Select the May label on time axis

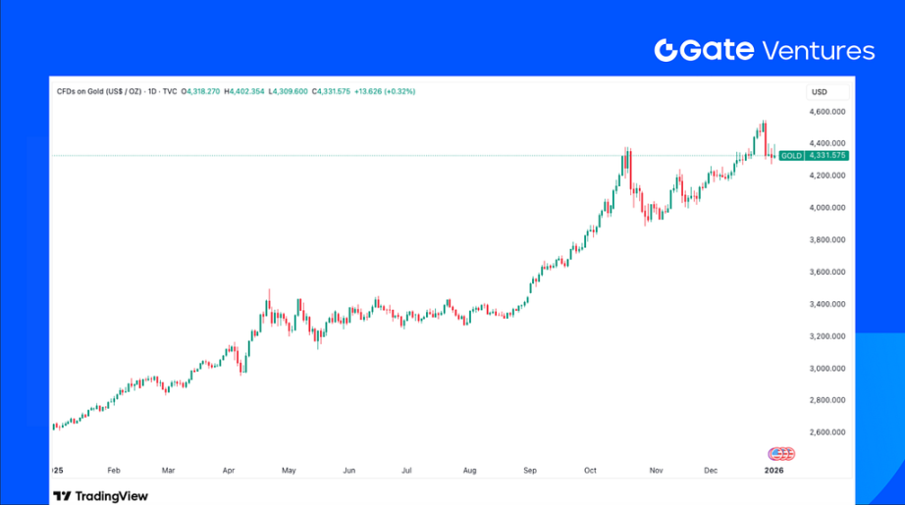coord(289,471)
